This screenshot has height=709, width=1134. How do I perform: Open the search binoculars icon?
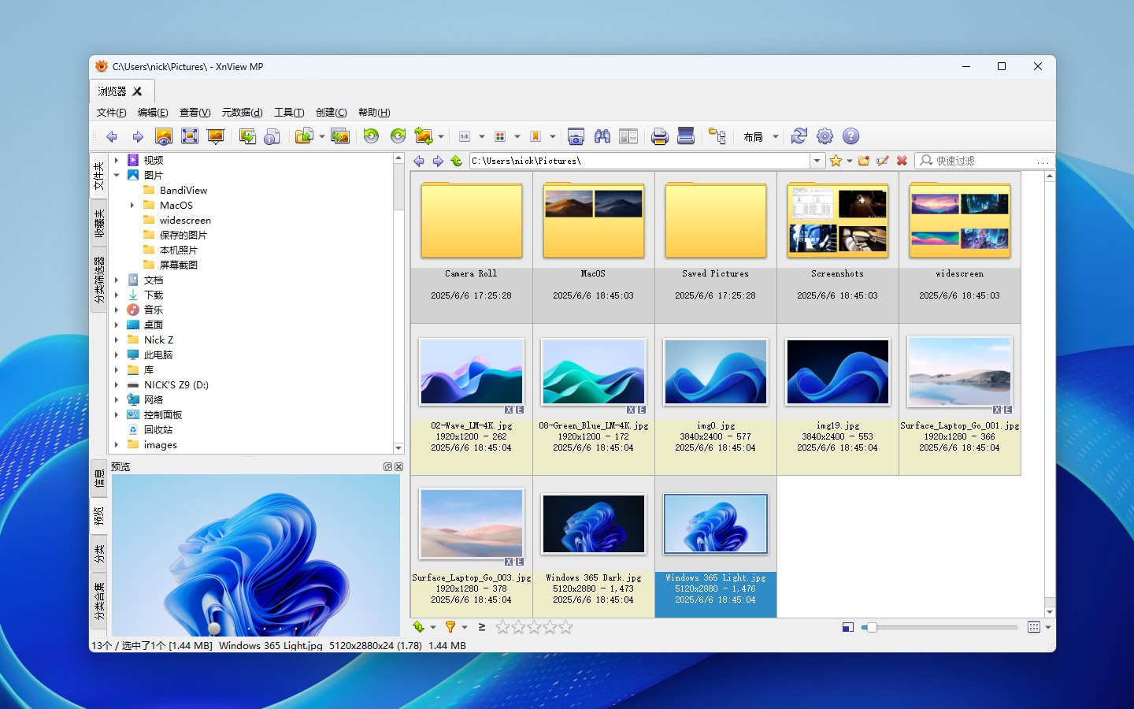(602, 136)
